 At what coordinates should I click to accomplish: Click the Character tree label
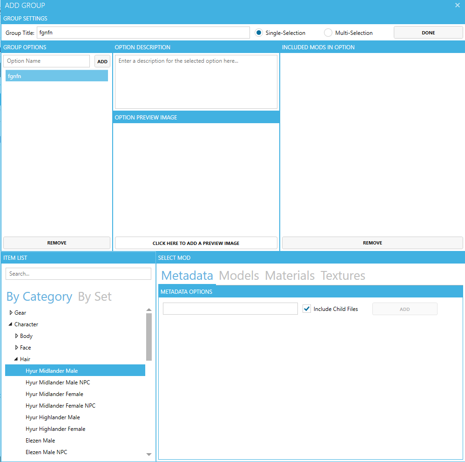point(26,324)
